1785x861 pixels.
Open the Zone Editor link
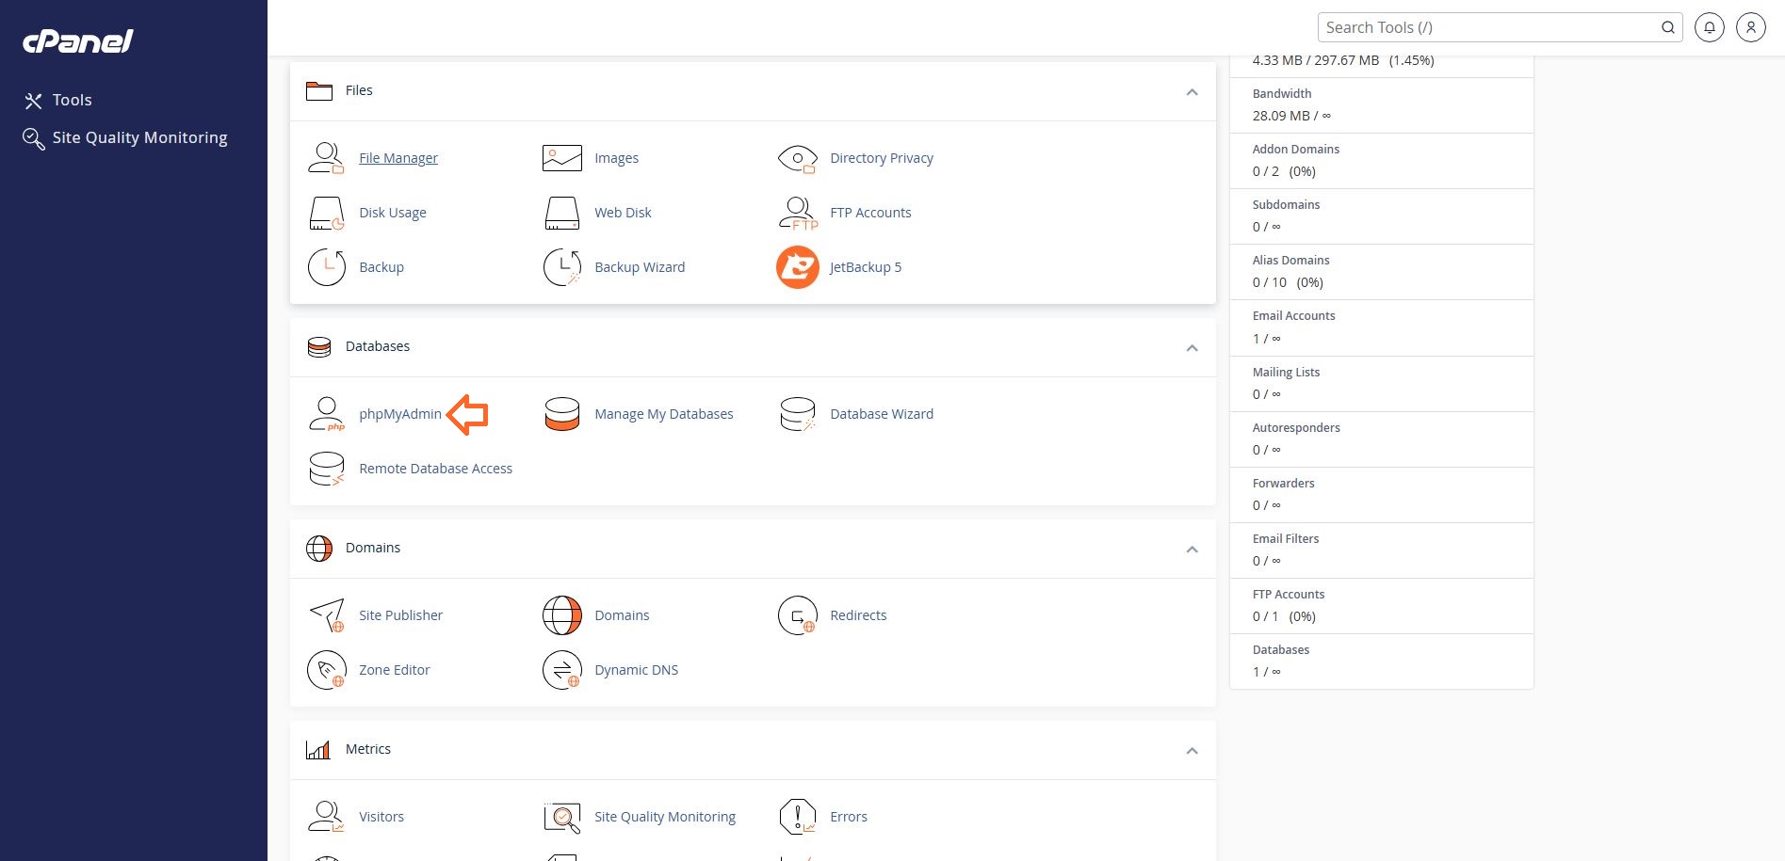point(395,670)
